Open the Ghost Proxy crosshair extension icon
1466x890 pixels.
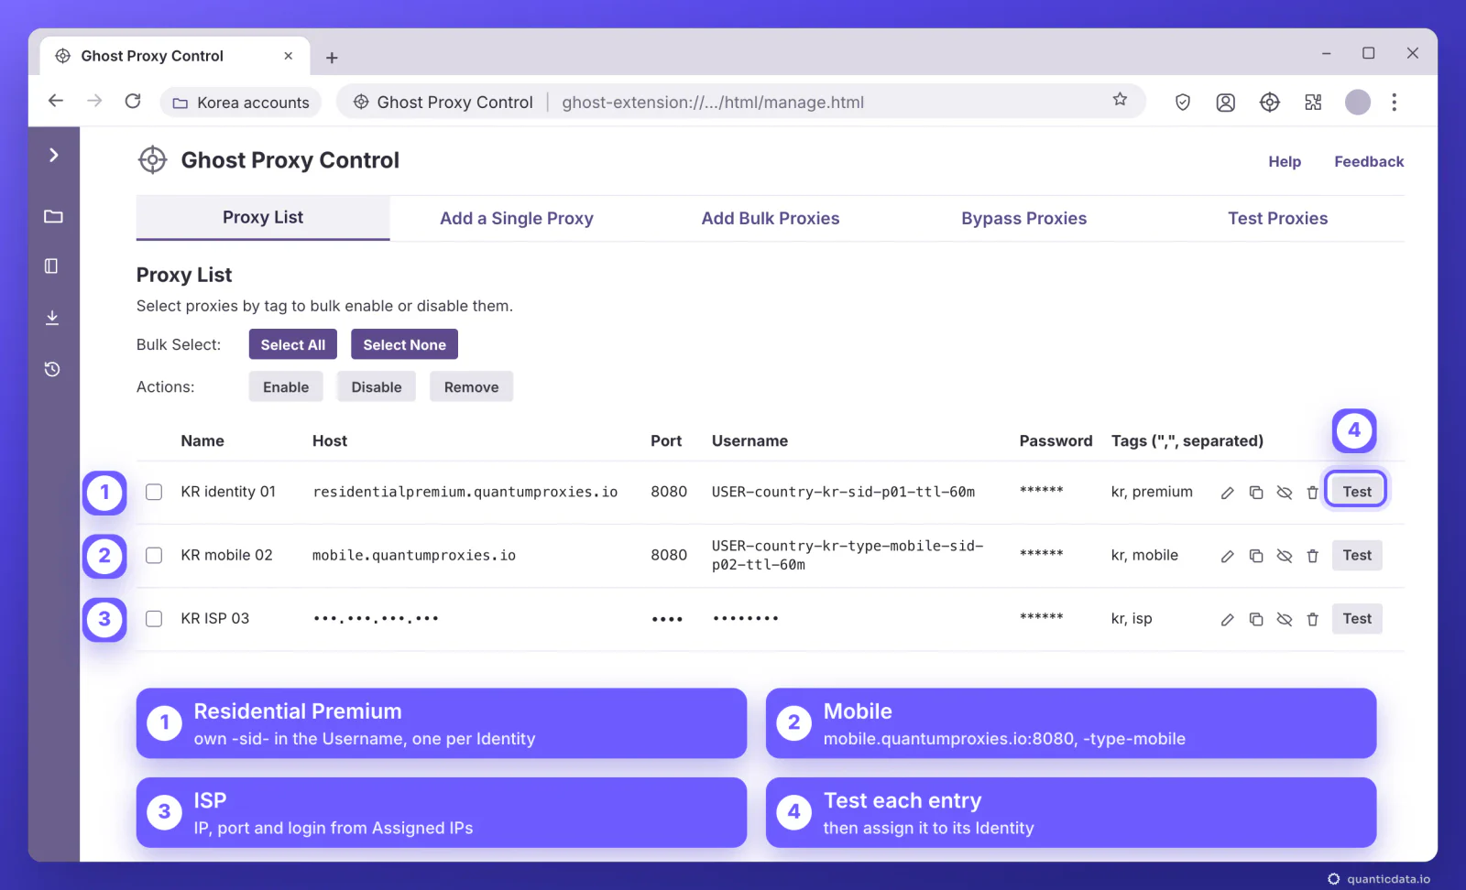pyautogui.click(x=1270, y=103)
